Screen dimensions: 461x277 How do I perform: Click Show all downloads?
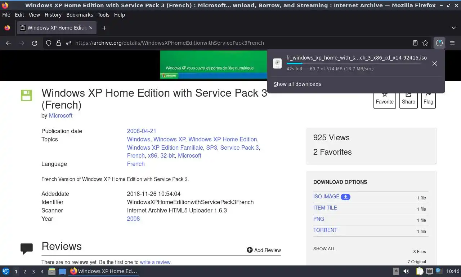click(x=297, y=84)
